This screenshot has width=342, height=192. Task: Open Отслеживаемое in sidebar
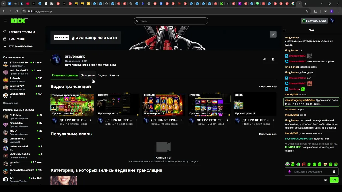point(21,46)
